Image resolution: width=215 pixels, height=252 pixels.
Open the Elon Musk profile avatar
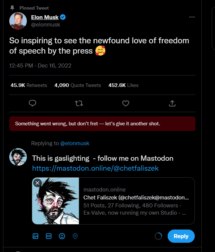point(18,21)
